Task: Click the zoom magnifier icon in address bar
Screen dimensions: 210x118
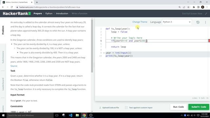Action: pyautogui.click(x=179, y=7)
